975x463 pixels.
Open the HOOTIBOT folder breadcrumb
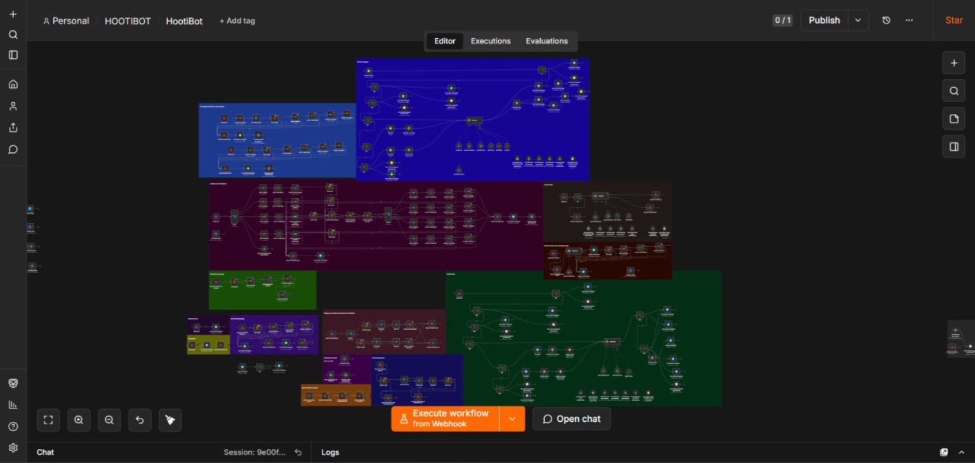[x=128, y=21]
